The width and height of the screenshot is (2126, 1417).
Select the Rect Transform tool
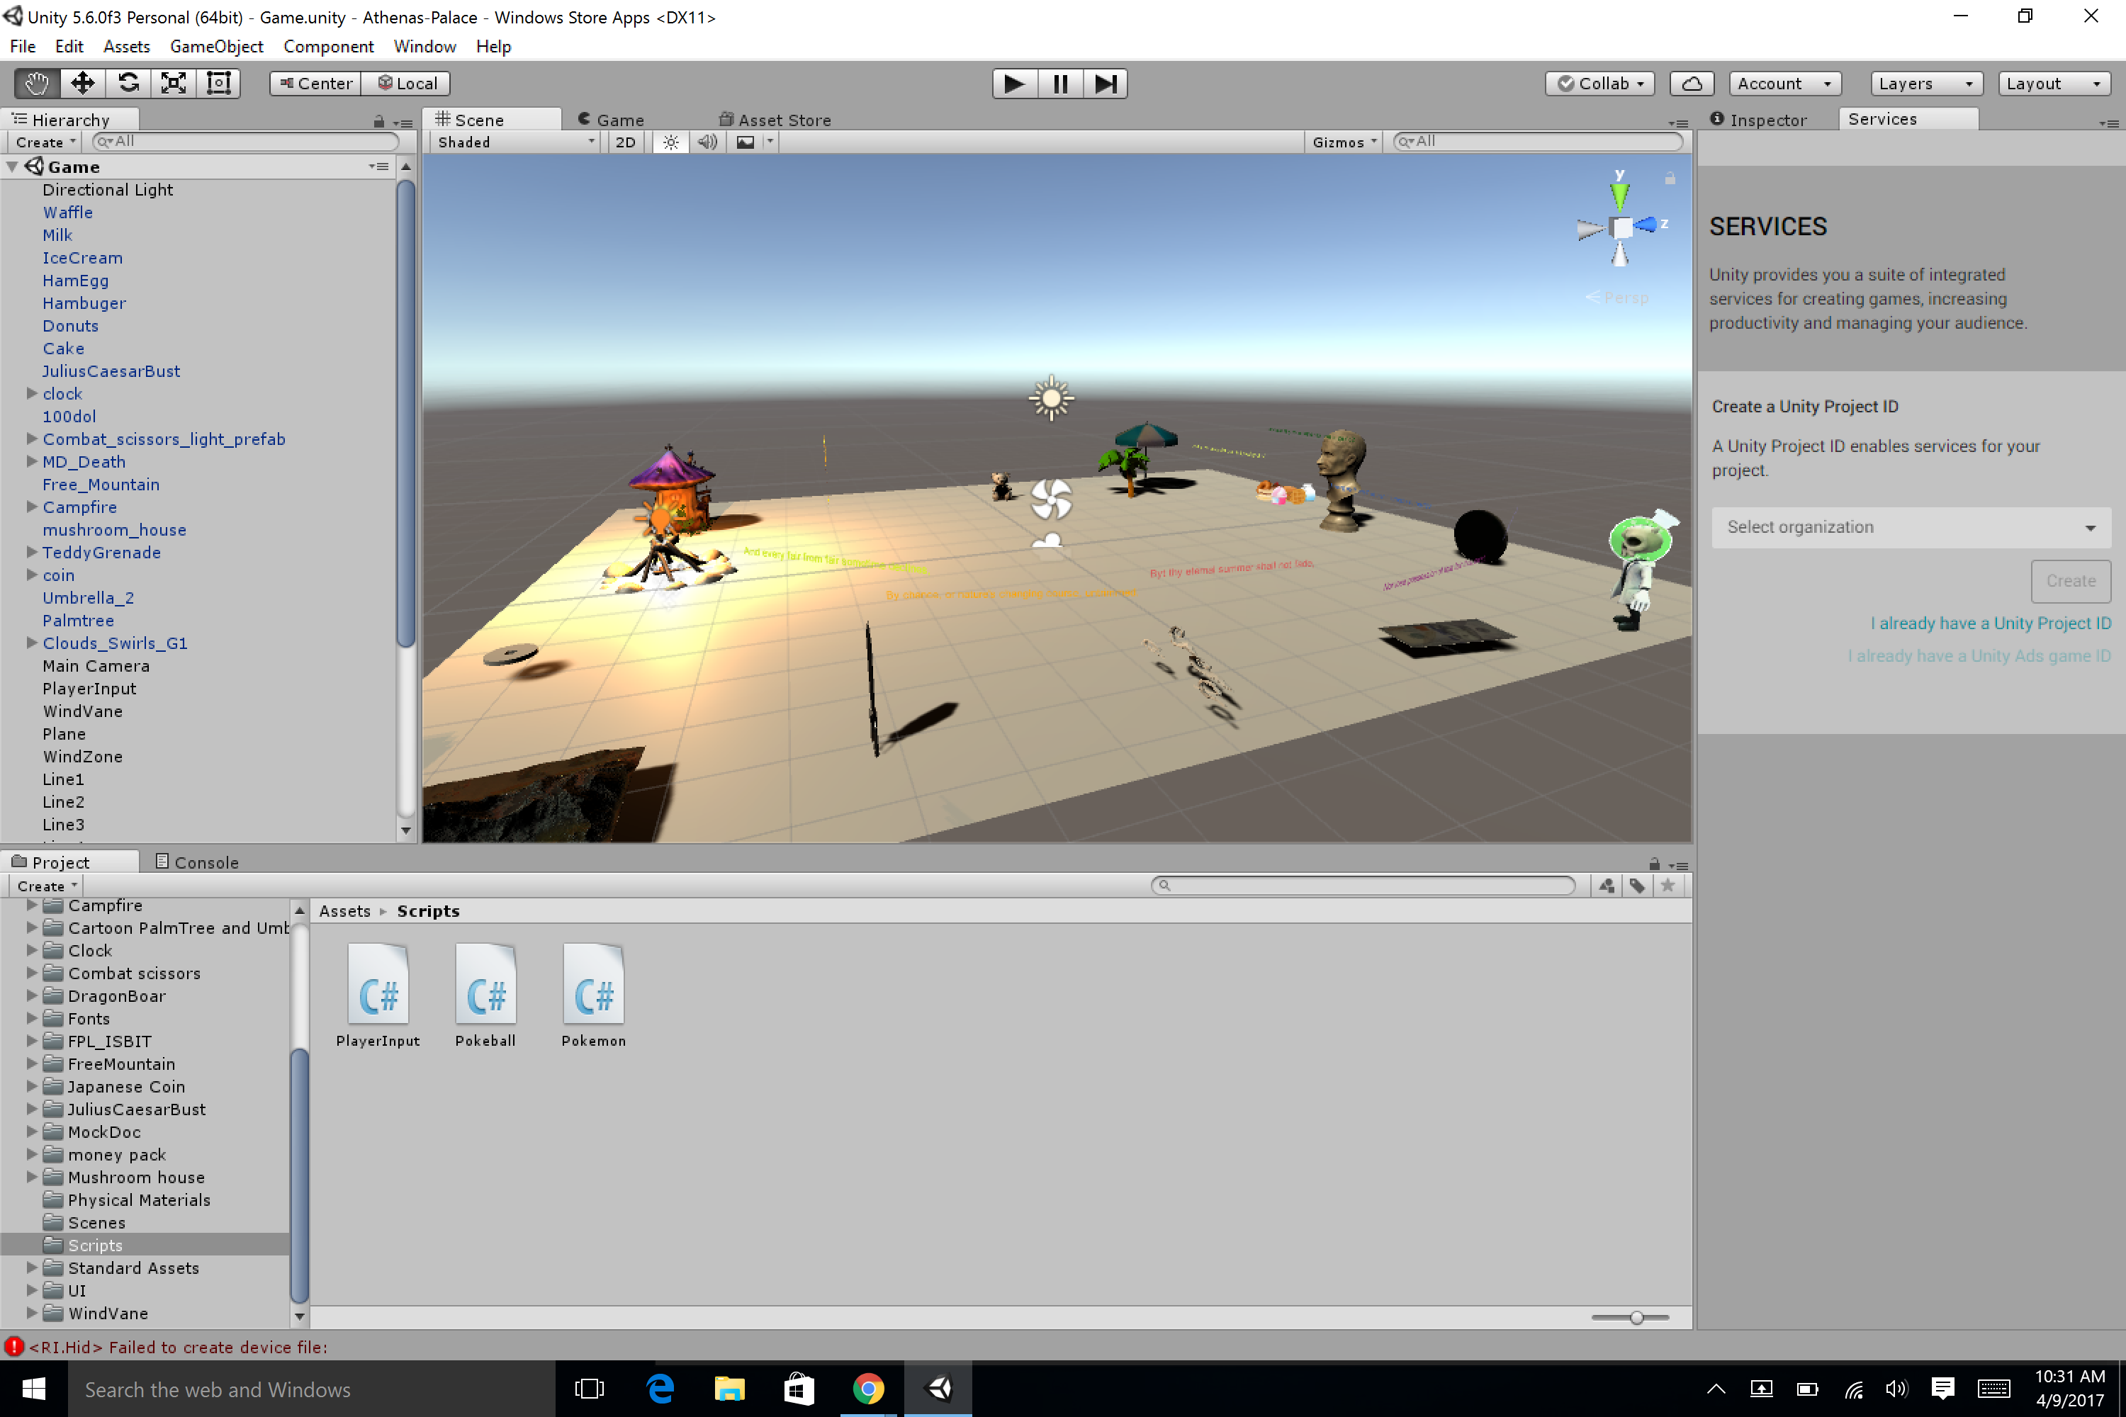(219, 83)
